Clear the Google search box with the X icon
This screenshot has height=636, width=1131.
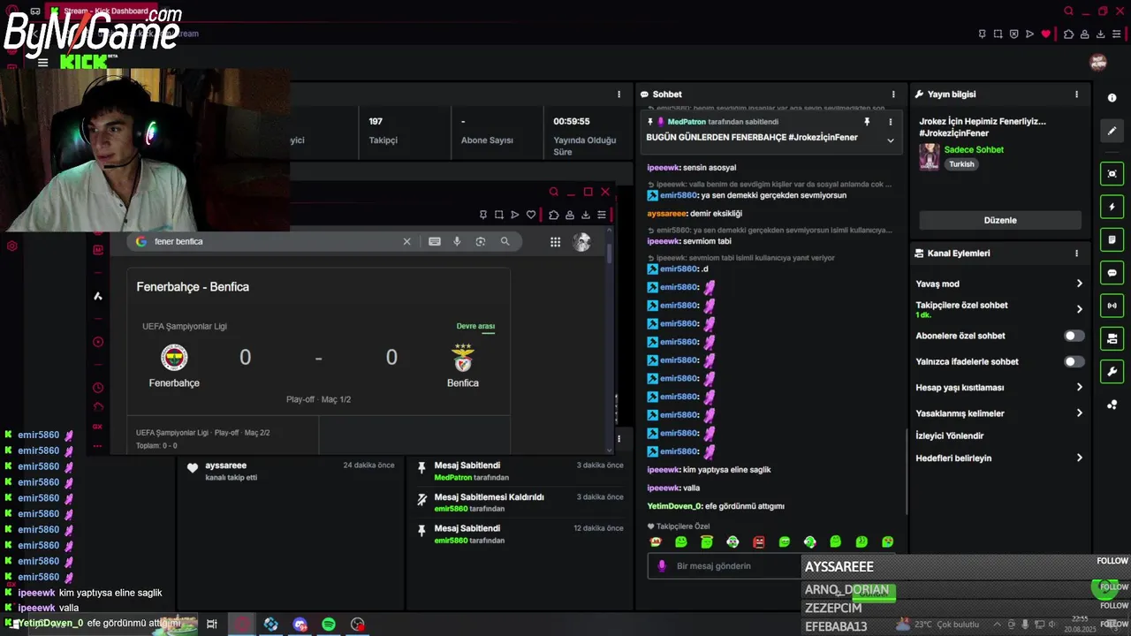point(406,241)
